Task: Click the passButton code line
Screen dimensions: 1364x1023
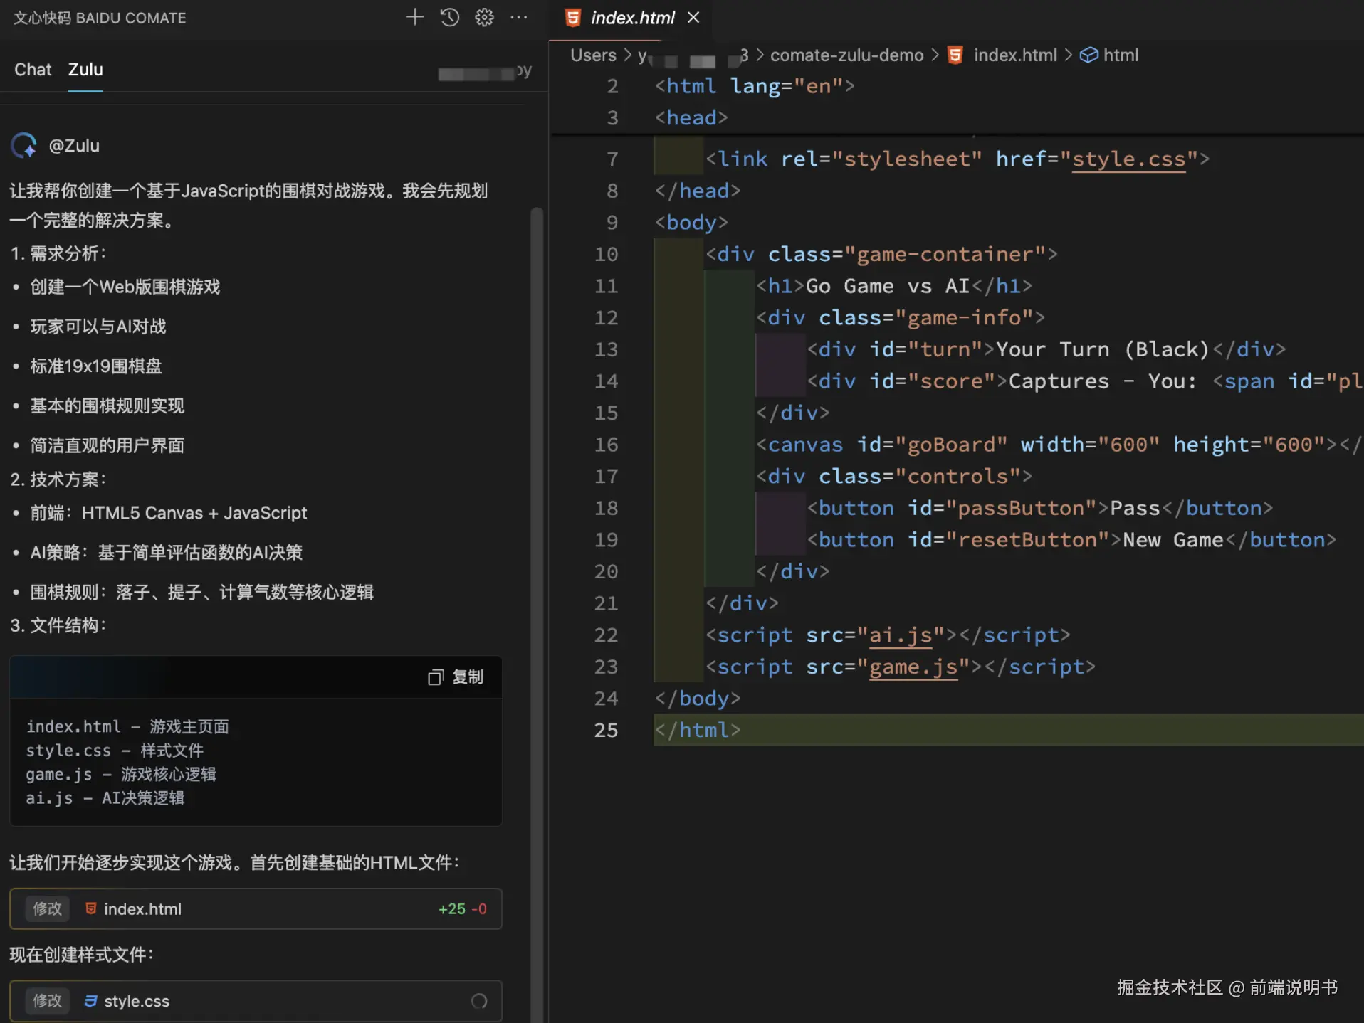Action: [x=1039, y=508]
